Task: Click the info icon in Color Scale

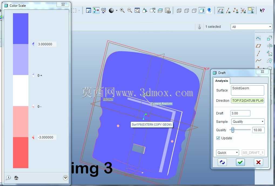Action: coord(8,178)
